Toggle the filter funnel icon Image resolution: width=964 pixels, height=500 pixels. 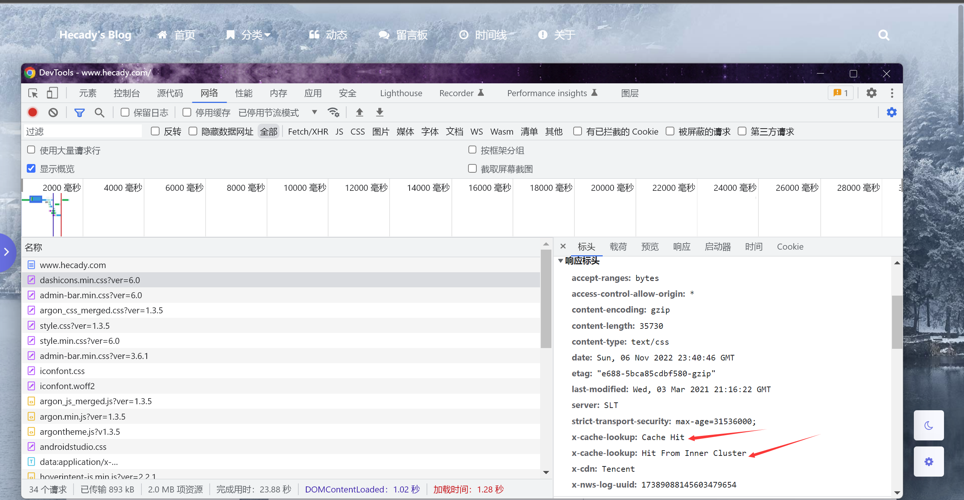(x=79, y=112)
